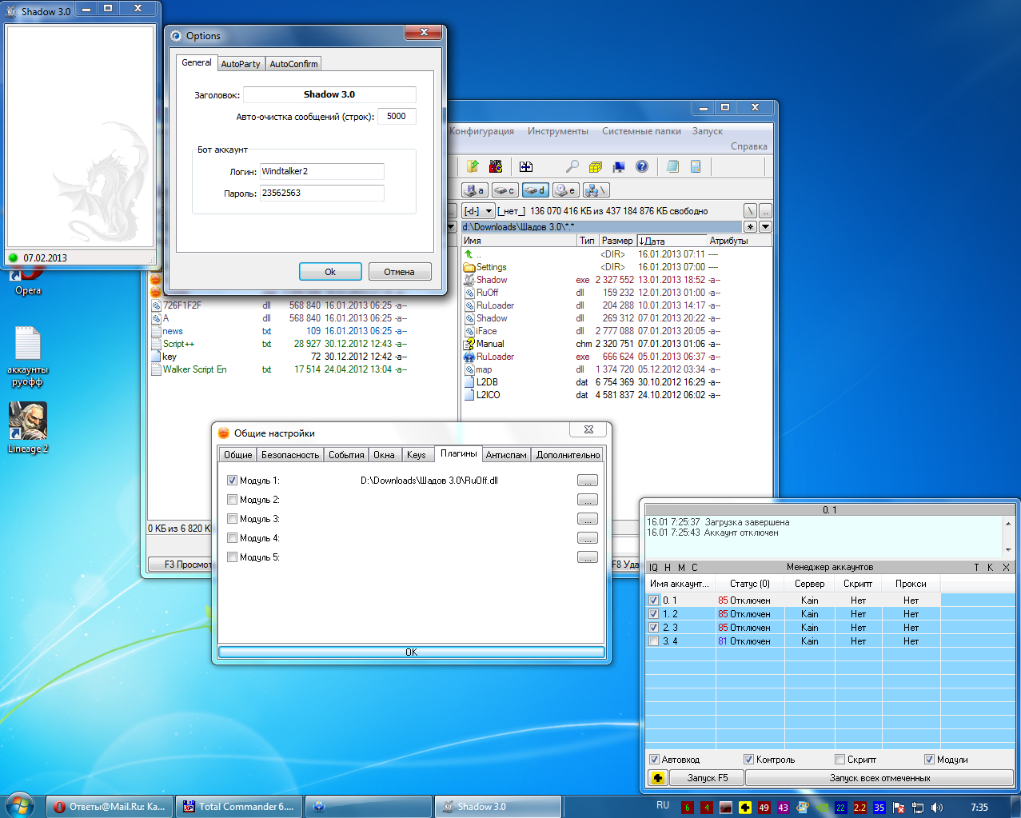Open the Безопасность tab in Общие настройки
Screen dimensions: 1021x818
coord(290,455)
